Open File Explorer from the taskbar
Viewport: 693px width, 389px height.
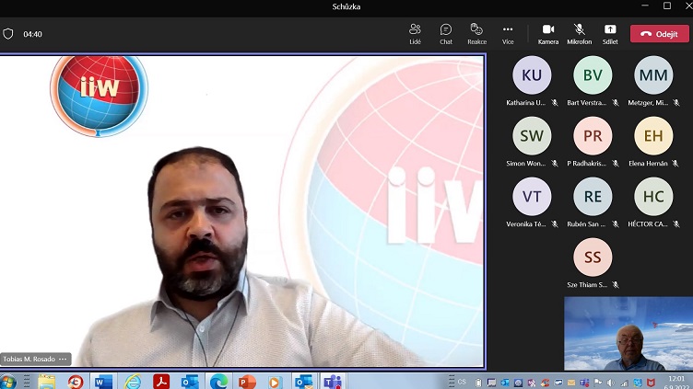[46, 382]
